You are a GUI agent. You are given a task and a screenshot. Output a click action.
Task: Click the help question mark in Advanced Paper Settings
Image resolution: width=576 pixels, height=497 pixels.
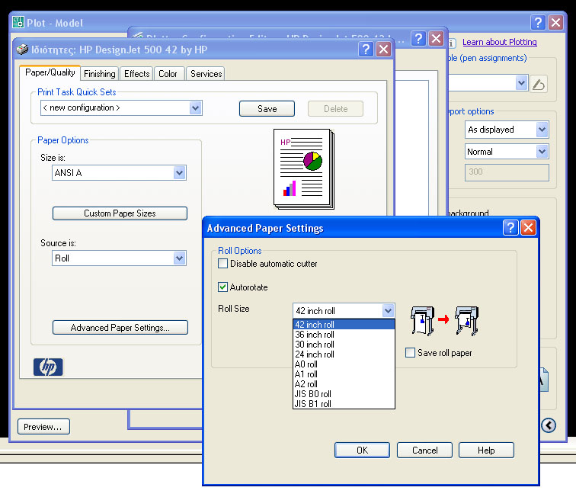coord(510,228)
